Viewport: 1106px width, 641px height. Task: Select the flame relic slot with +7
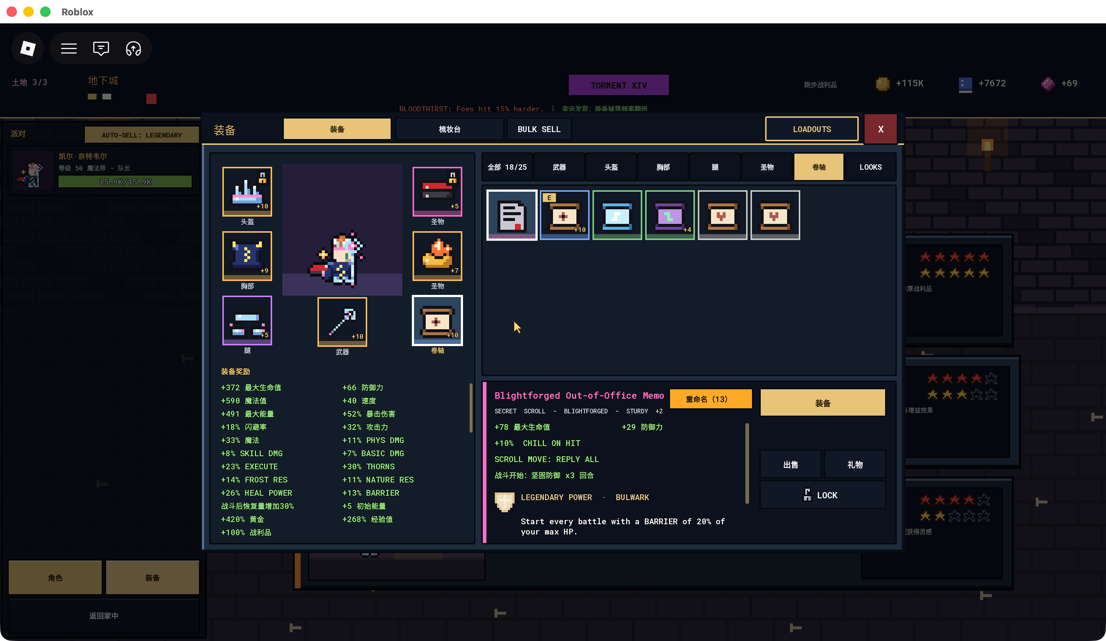pyautogui.click(x=437, y=256)
